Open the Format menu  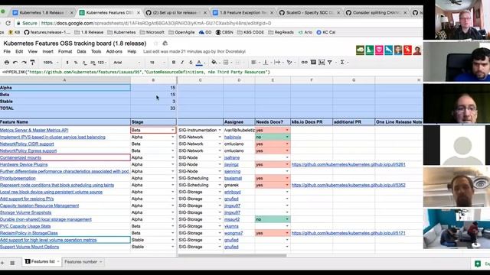click(65, 51)
